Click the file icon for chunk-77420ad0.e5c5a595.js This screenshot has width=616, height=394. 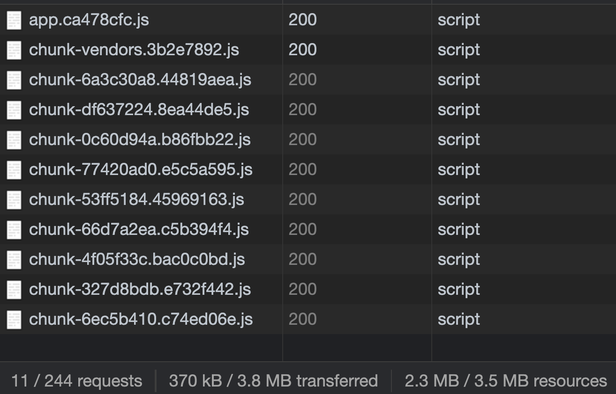pos(14,169)
